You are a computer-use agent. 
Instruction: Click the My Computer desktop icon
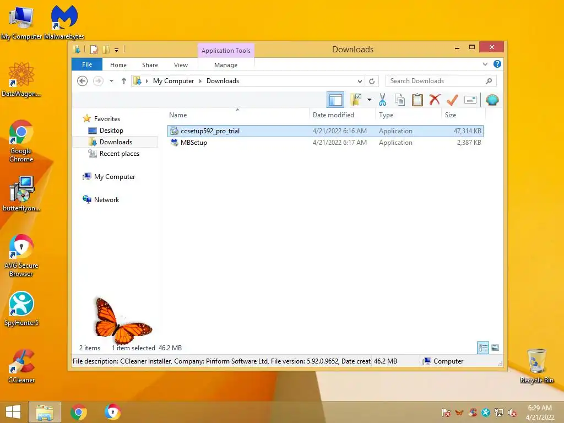click(x=21, y=23)
